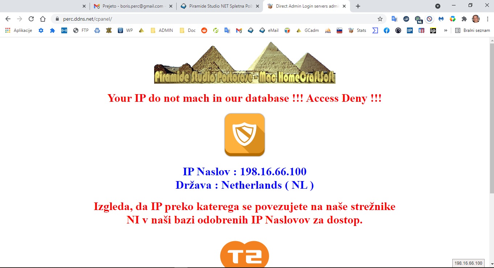Open the tab search dropdown arrow
The height and width of the screenshot is (268, 494).
point(438,6)
